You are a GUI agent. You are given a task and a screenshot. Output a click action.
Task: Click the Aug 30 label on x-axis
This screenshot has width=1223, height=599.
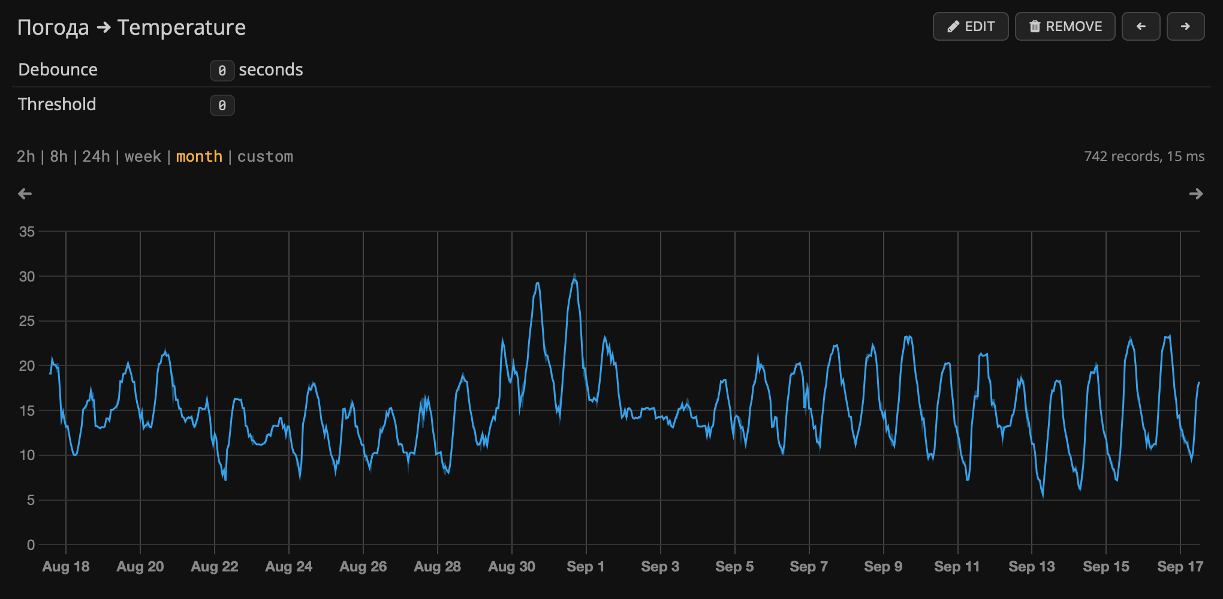coord(511,566)
